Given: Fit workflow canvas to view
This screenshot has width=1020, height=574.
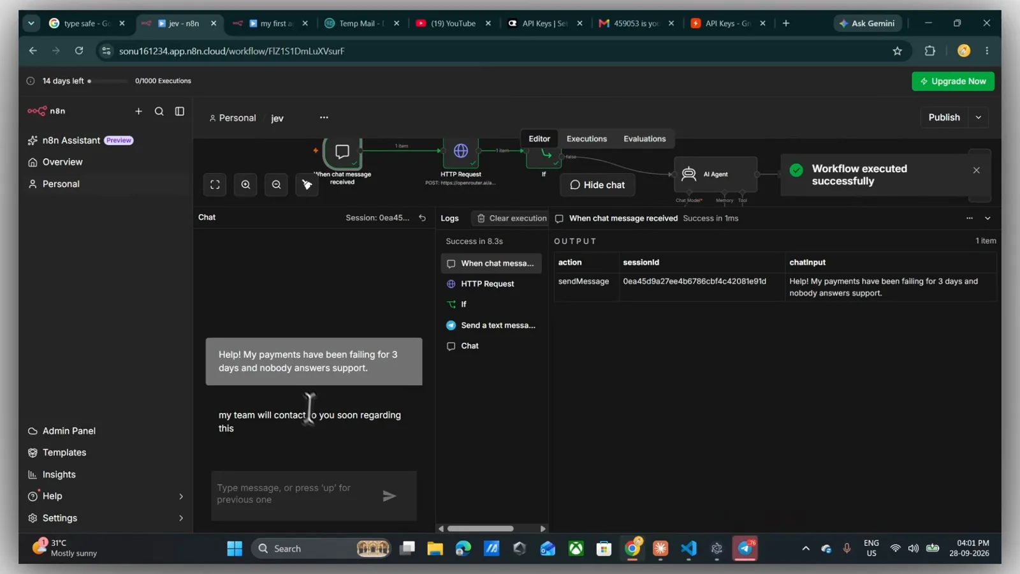Looking at the screenshot, I should click(x=215, y=185).
